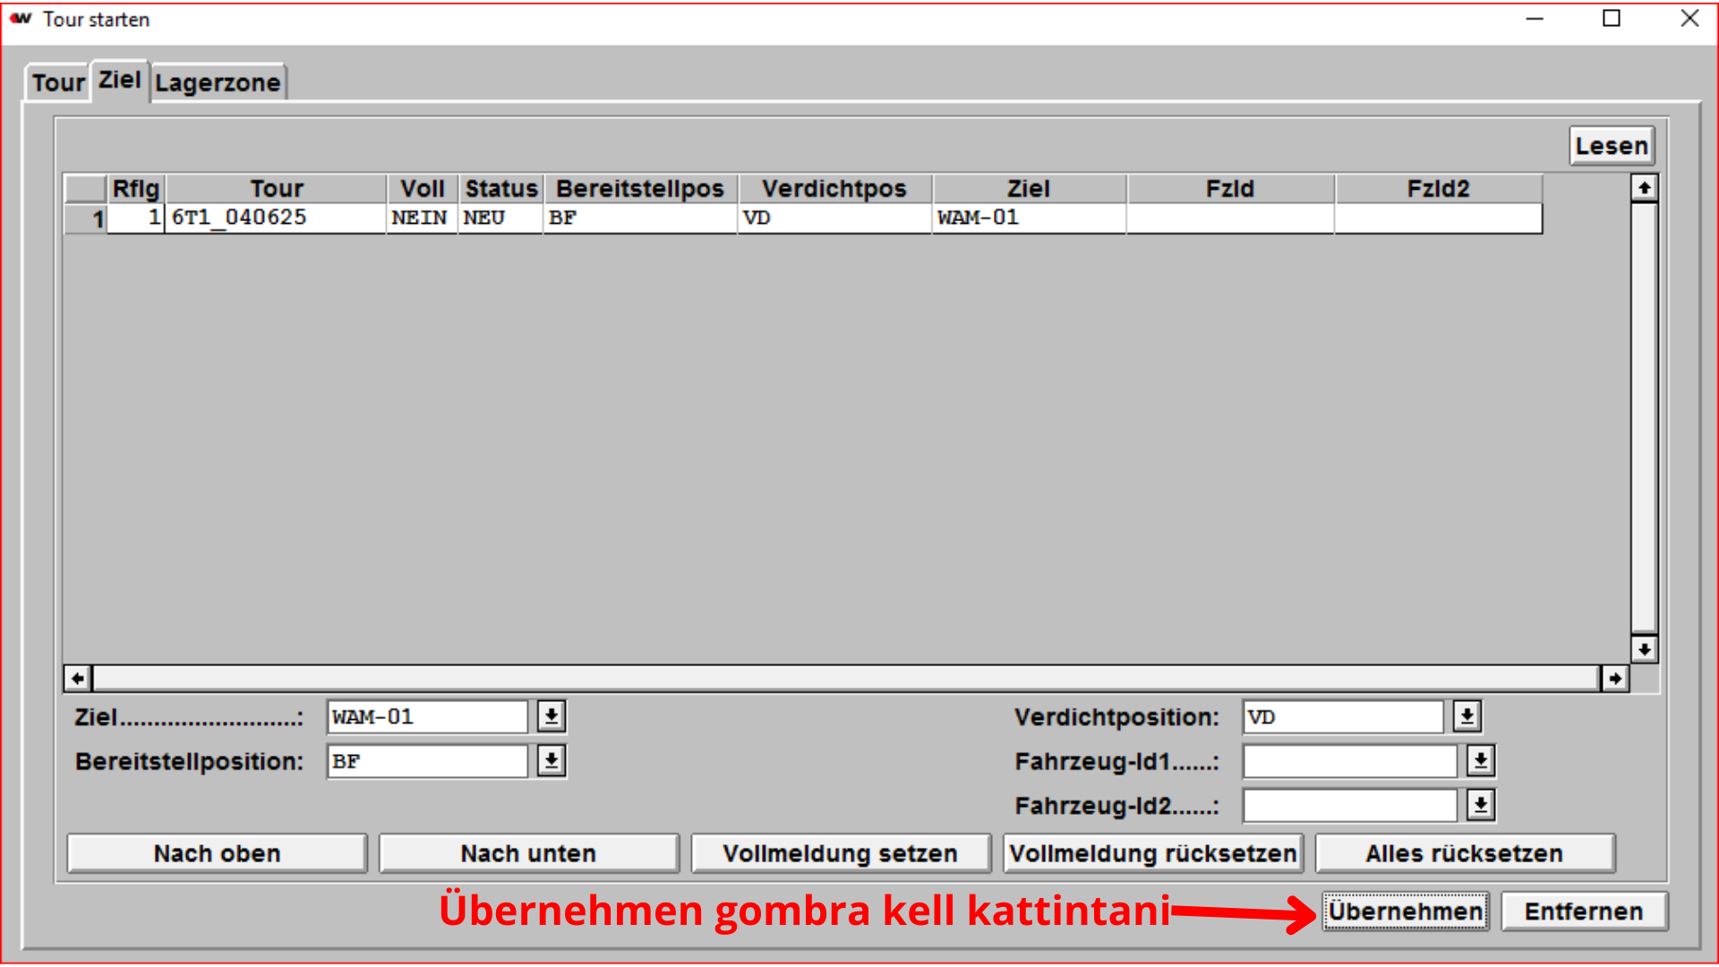Click the horizontal scrollbar track
Screen dimensions: 1719x967
(x=845, y=679)
